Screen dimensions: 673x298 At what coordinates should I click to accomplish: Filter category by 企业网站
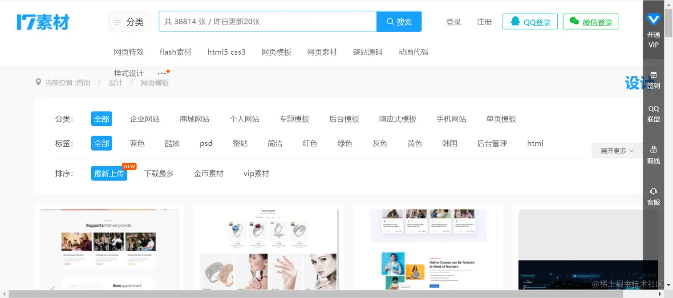(x=145, y=119)
